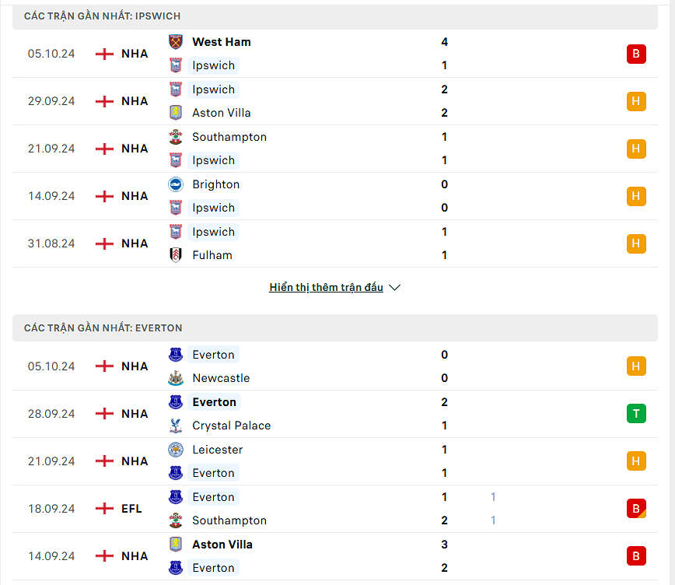The height and width of the screenshot is (585, 675).
Task: Click the Newcastle club crest icon
Action: tap(176, 378)
